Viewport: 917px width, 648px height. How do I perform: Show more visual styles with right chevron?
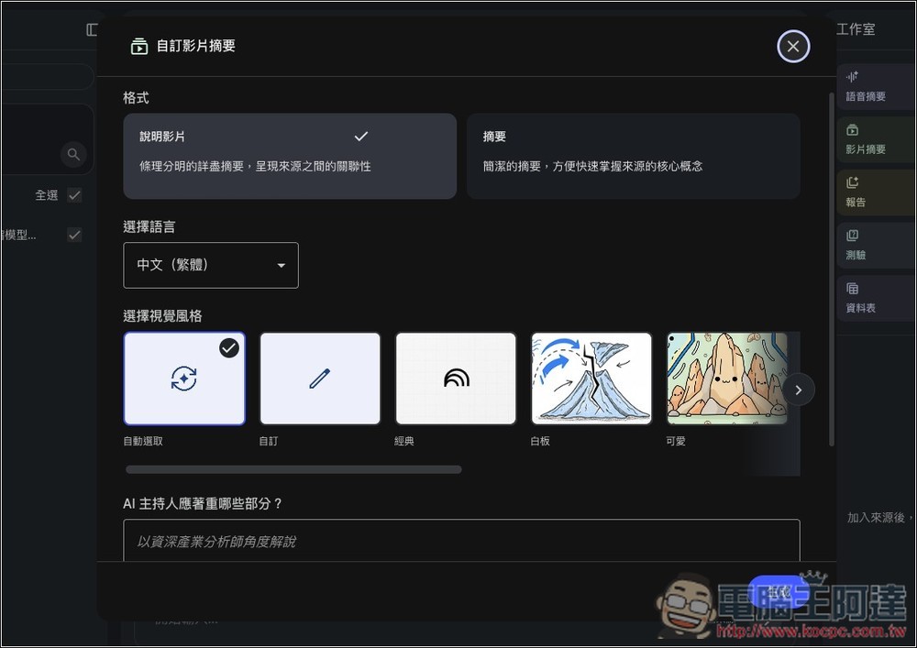tap(799, 390)
